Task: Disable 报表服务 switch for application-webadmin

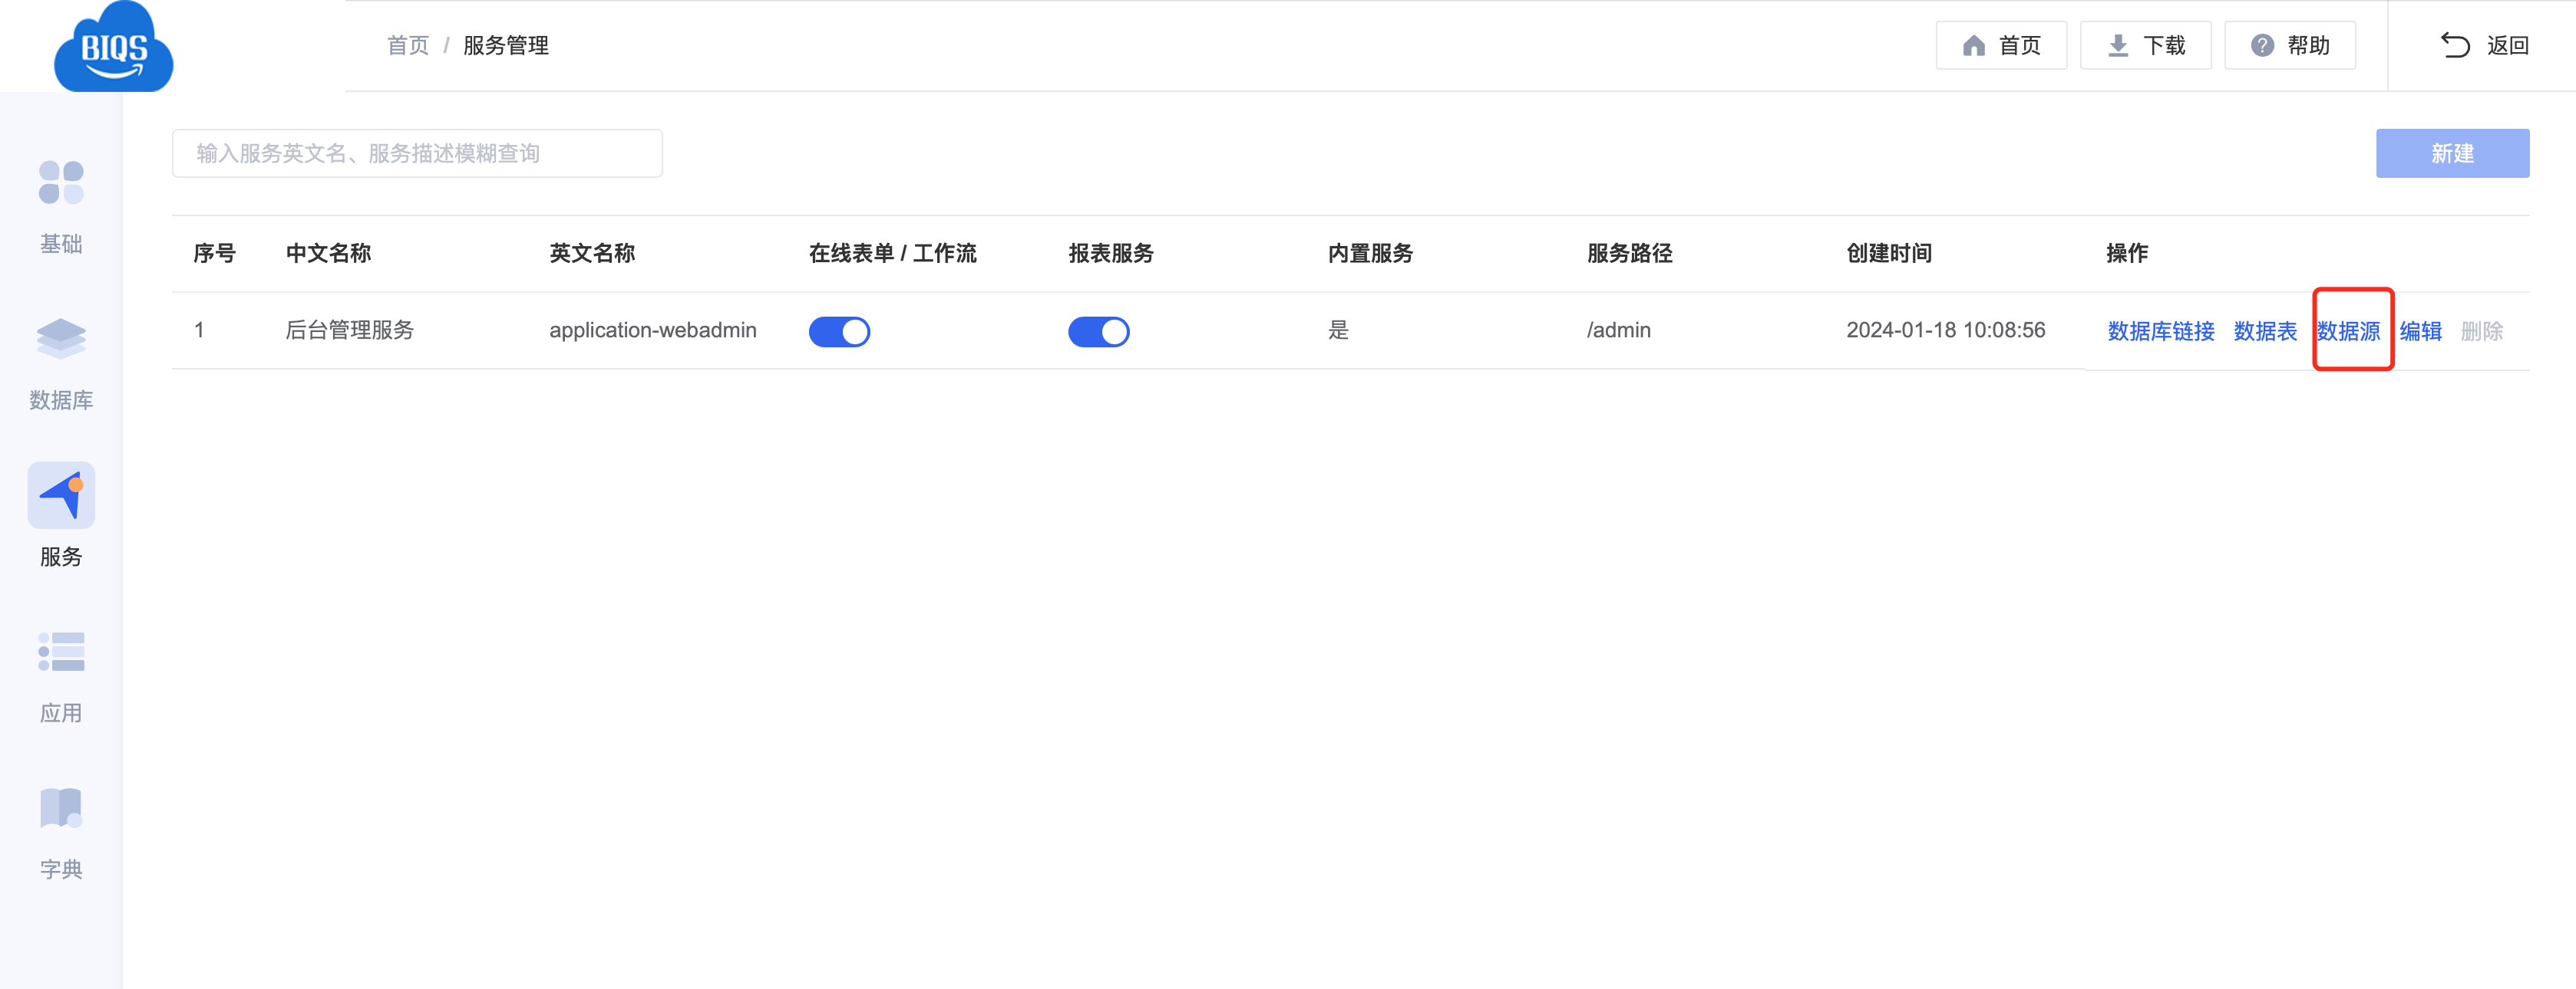Action: point(1098,332)
